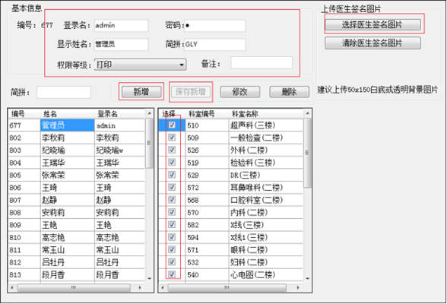
Task: Focus the 简拼 field containing GLY
Action: tap(215, 44)
